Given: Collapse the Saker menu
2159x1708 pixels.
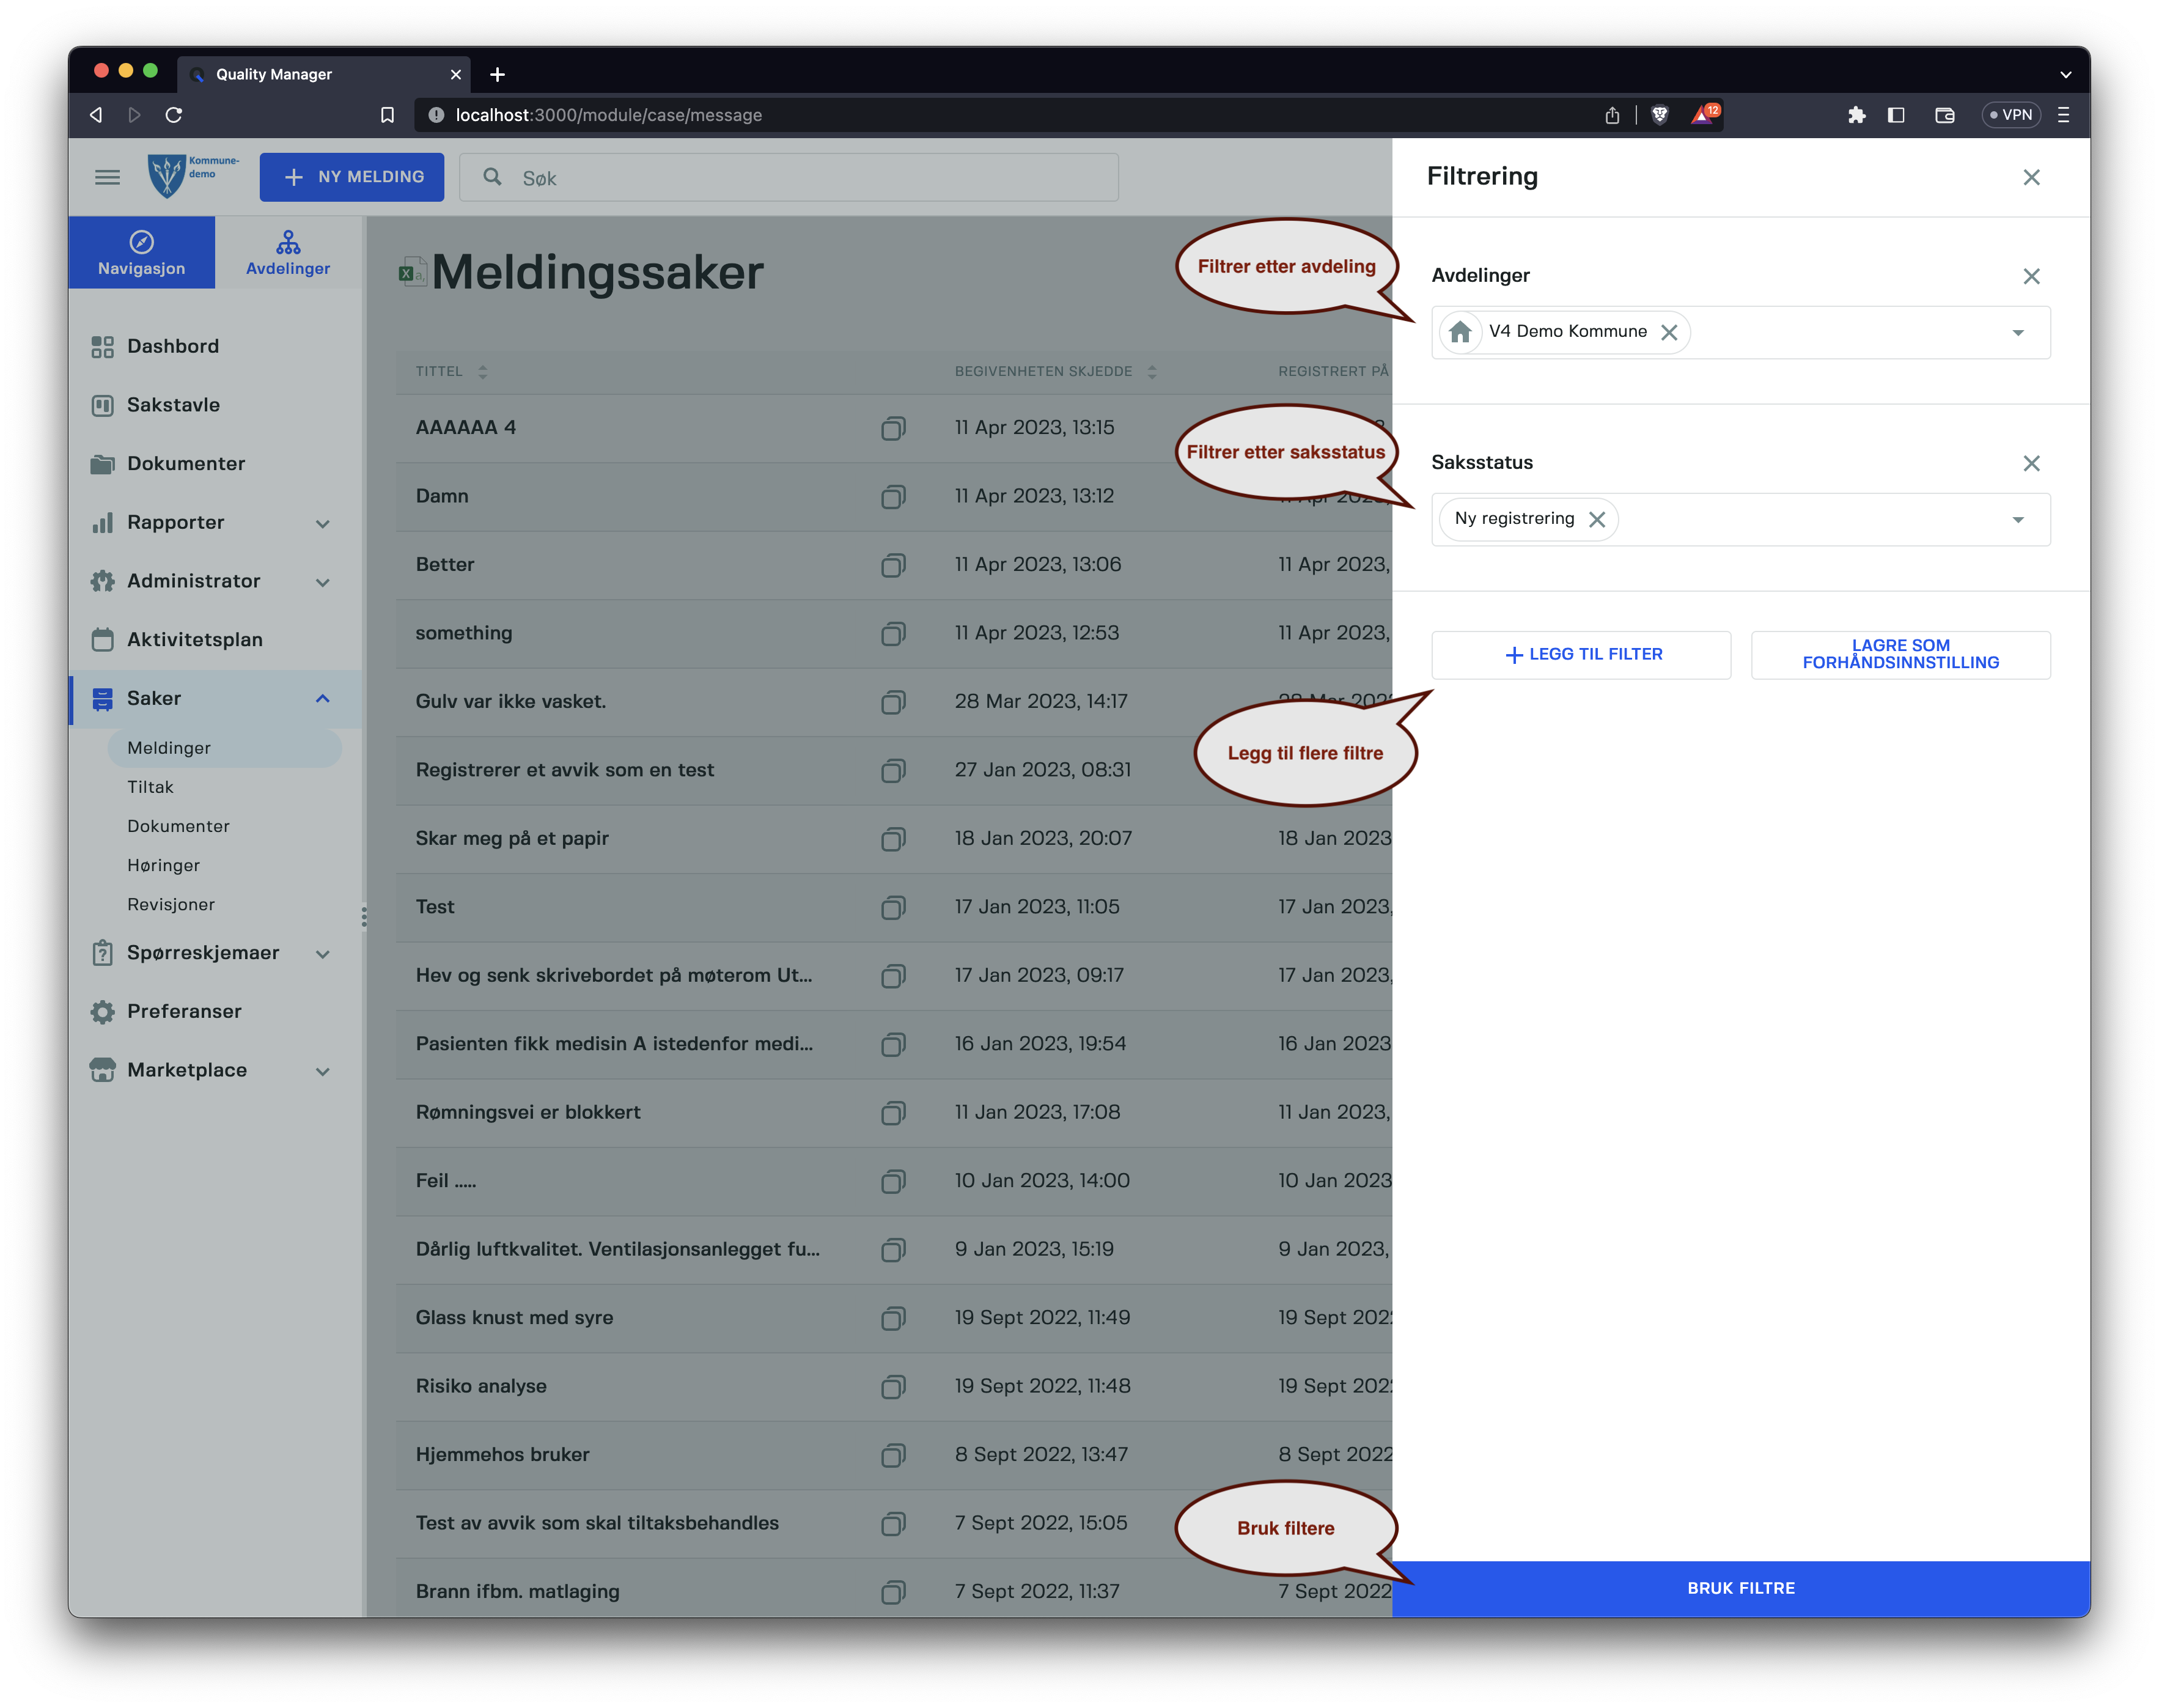Looking at the screenshot, I should point(322,699).
